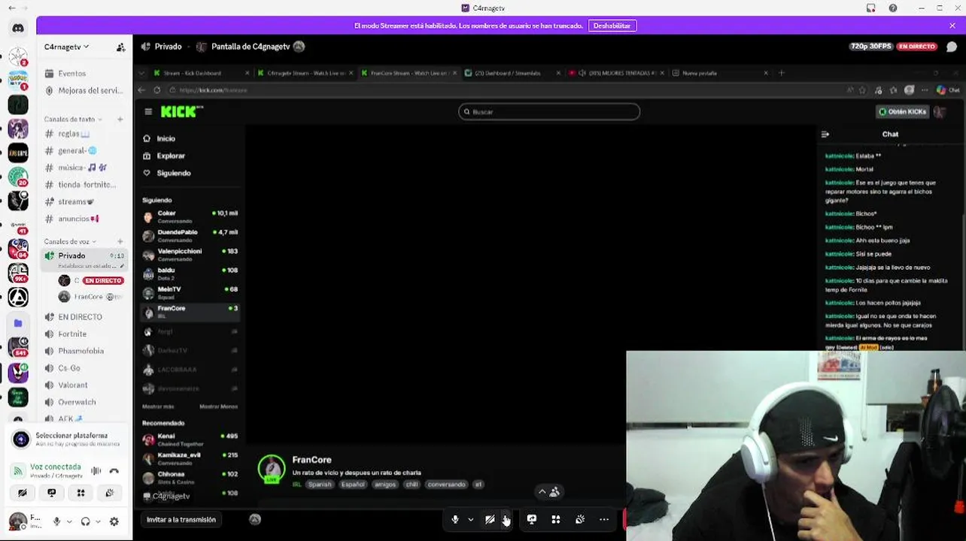Collapse Kick chat panel icon in stream
Image resolution: width=966 pixels, height=541 pixels.
click(x=825, y=134)
